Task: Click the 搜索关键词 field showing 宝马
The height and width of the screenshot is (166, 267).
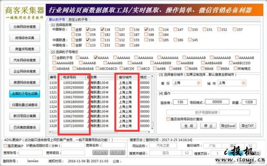Action: [166, 153]
